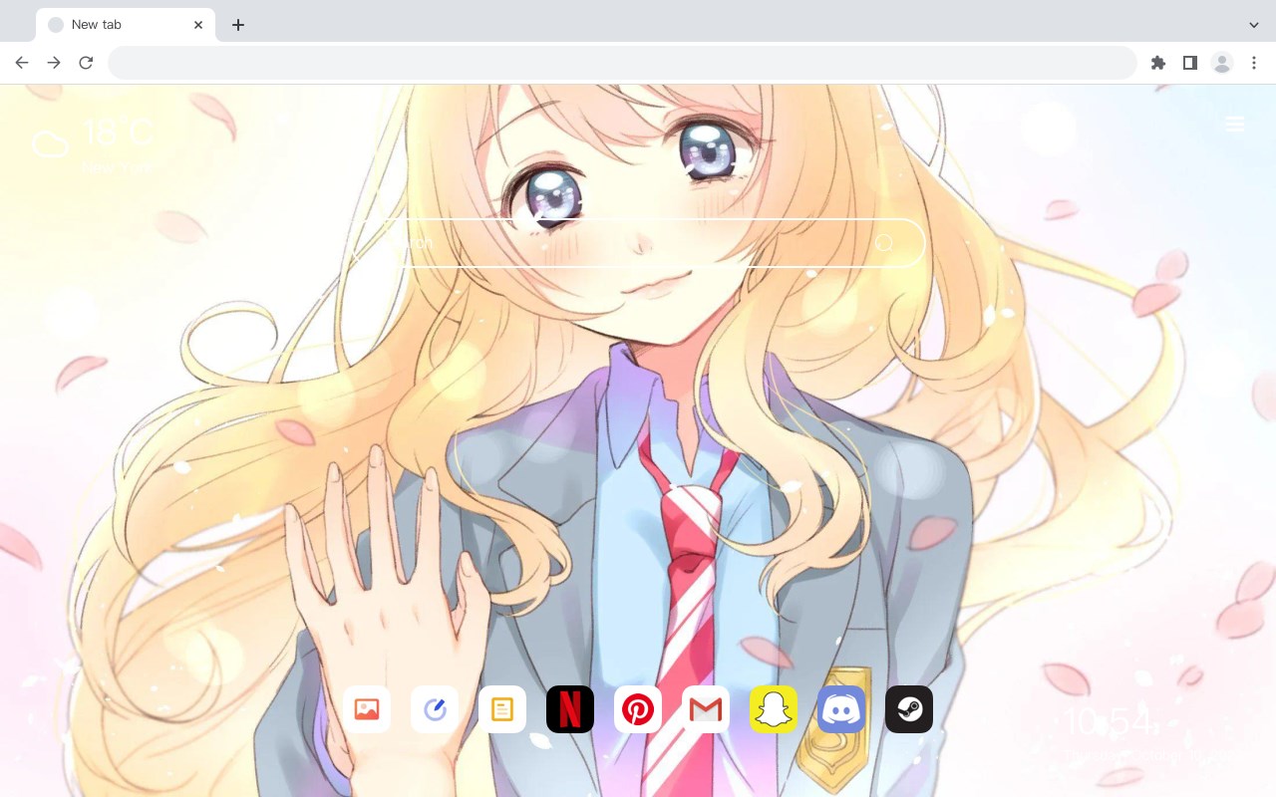Open the Snapchat shortcut
The width and height of the screenshot is (1276, 797).
point(774,709)
